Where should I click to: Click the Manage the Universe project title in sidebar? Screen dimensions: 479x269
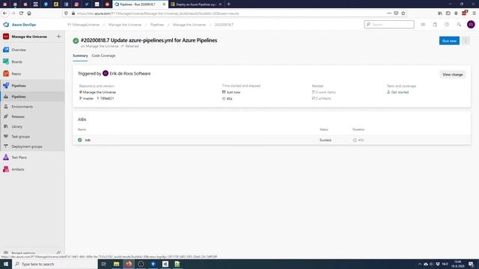click(29, 37)
